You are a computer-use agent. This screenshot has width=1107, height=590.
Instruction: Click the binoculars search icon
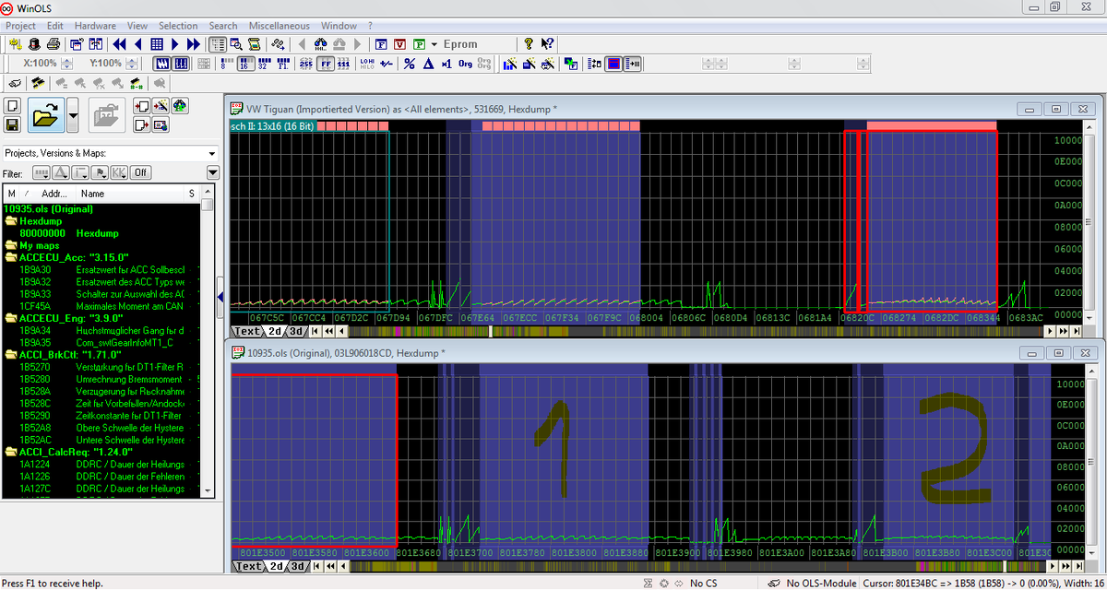321,43
